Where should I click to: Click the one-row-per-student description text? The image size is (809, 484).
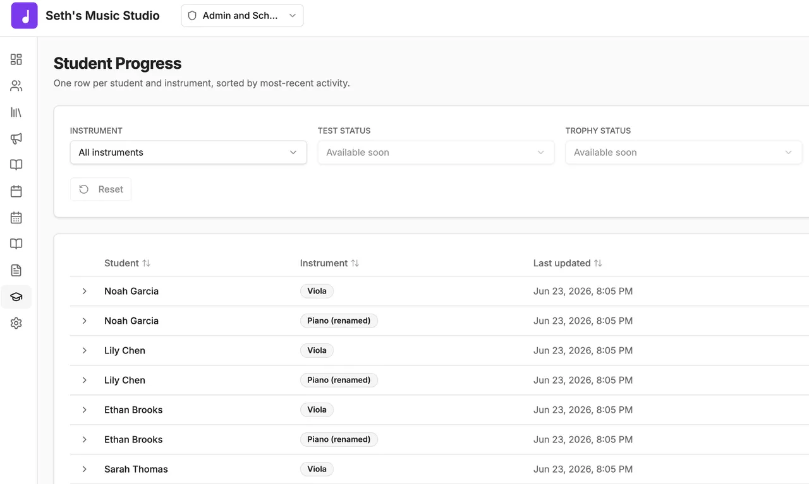[202, 83]
